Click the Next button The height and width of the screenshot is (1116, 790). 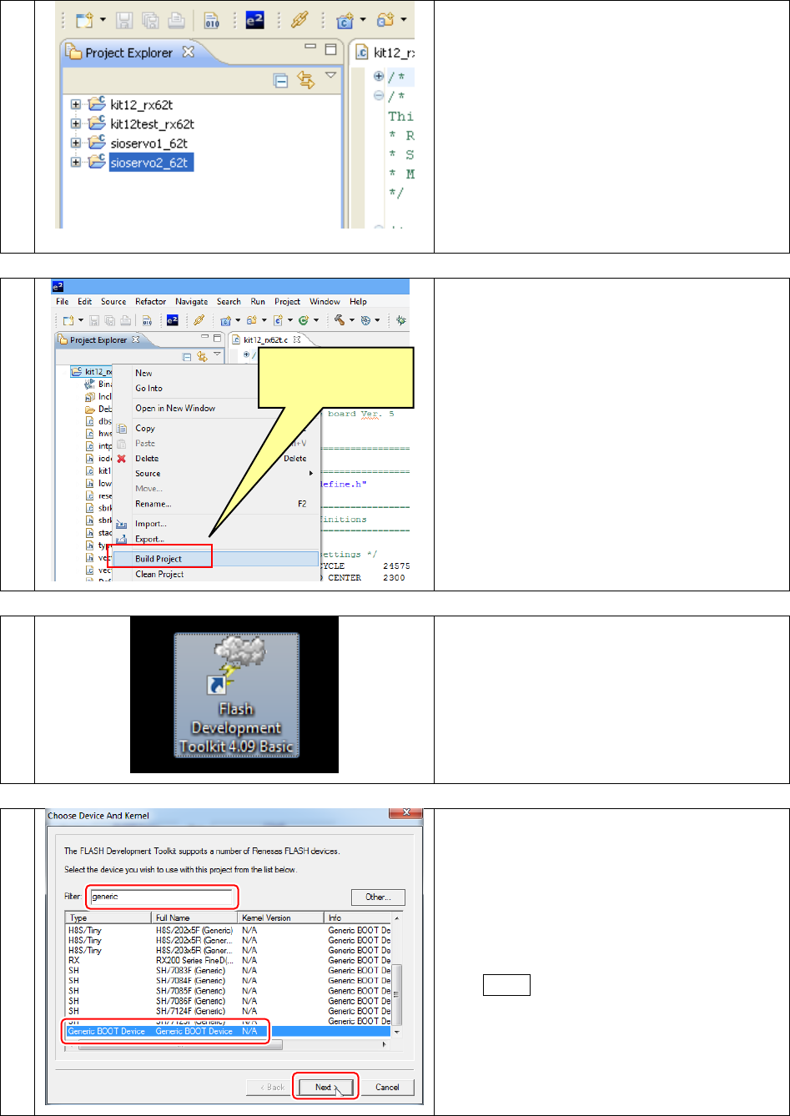click(x=327, y=1087)
